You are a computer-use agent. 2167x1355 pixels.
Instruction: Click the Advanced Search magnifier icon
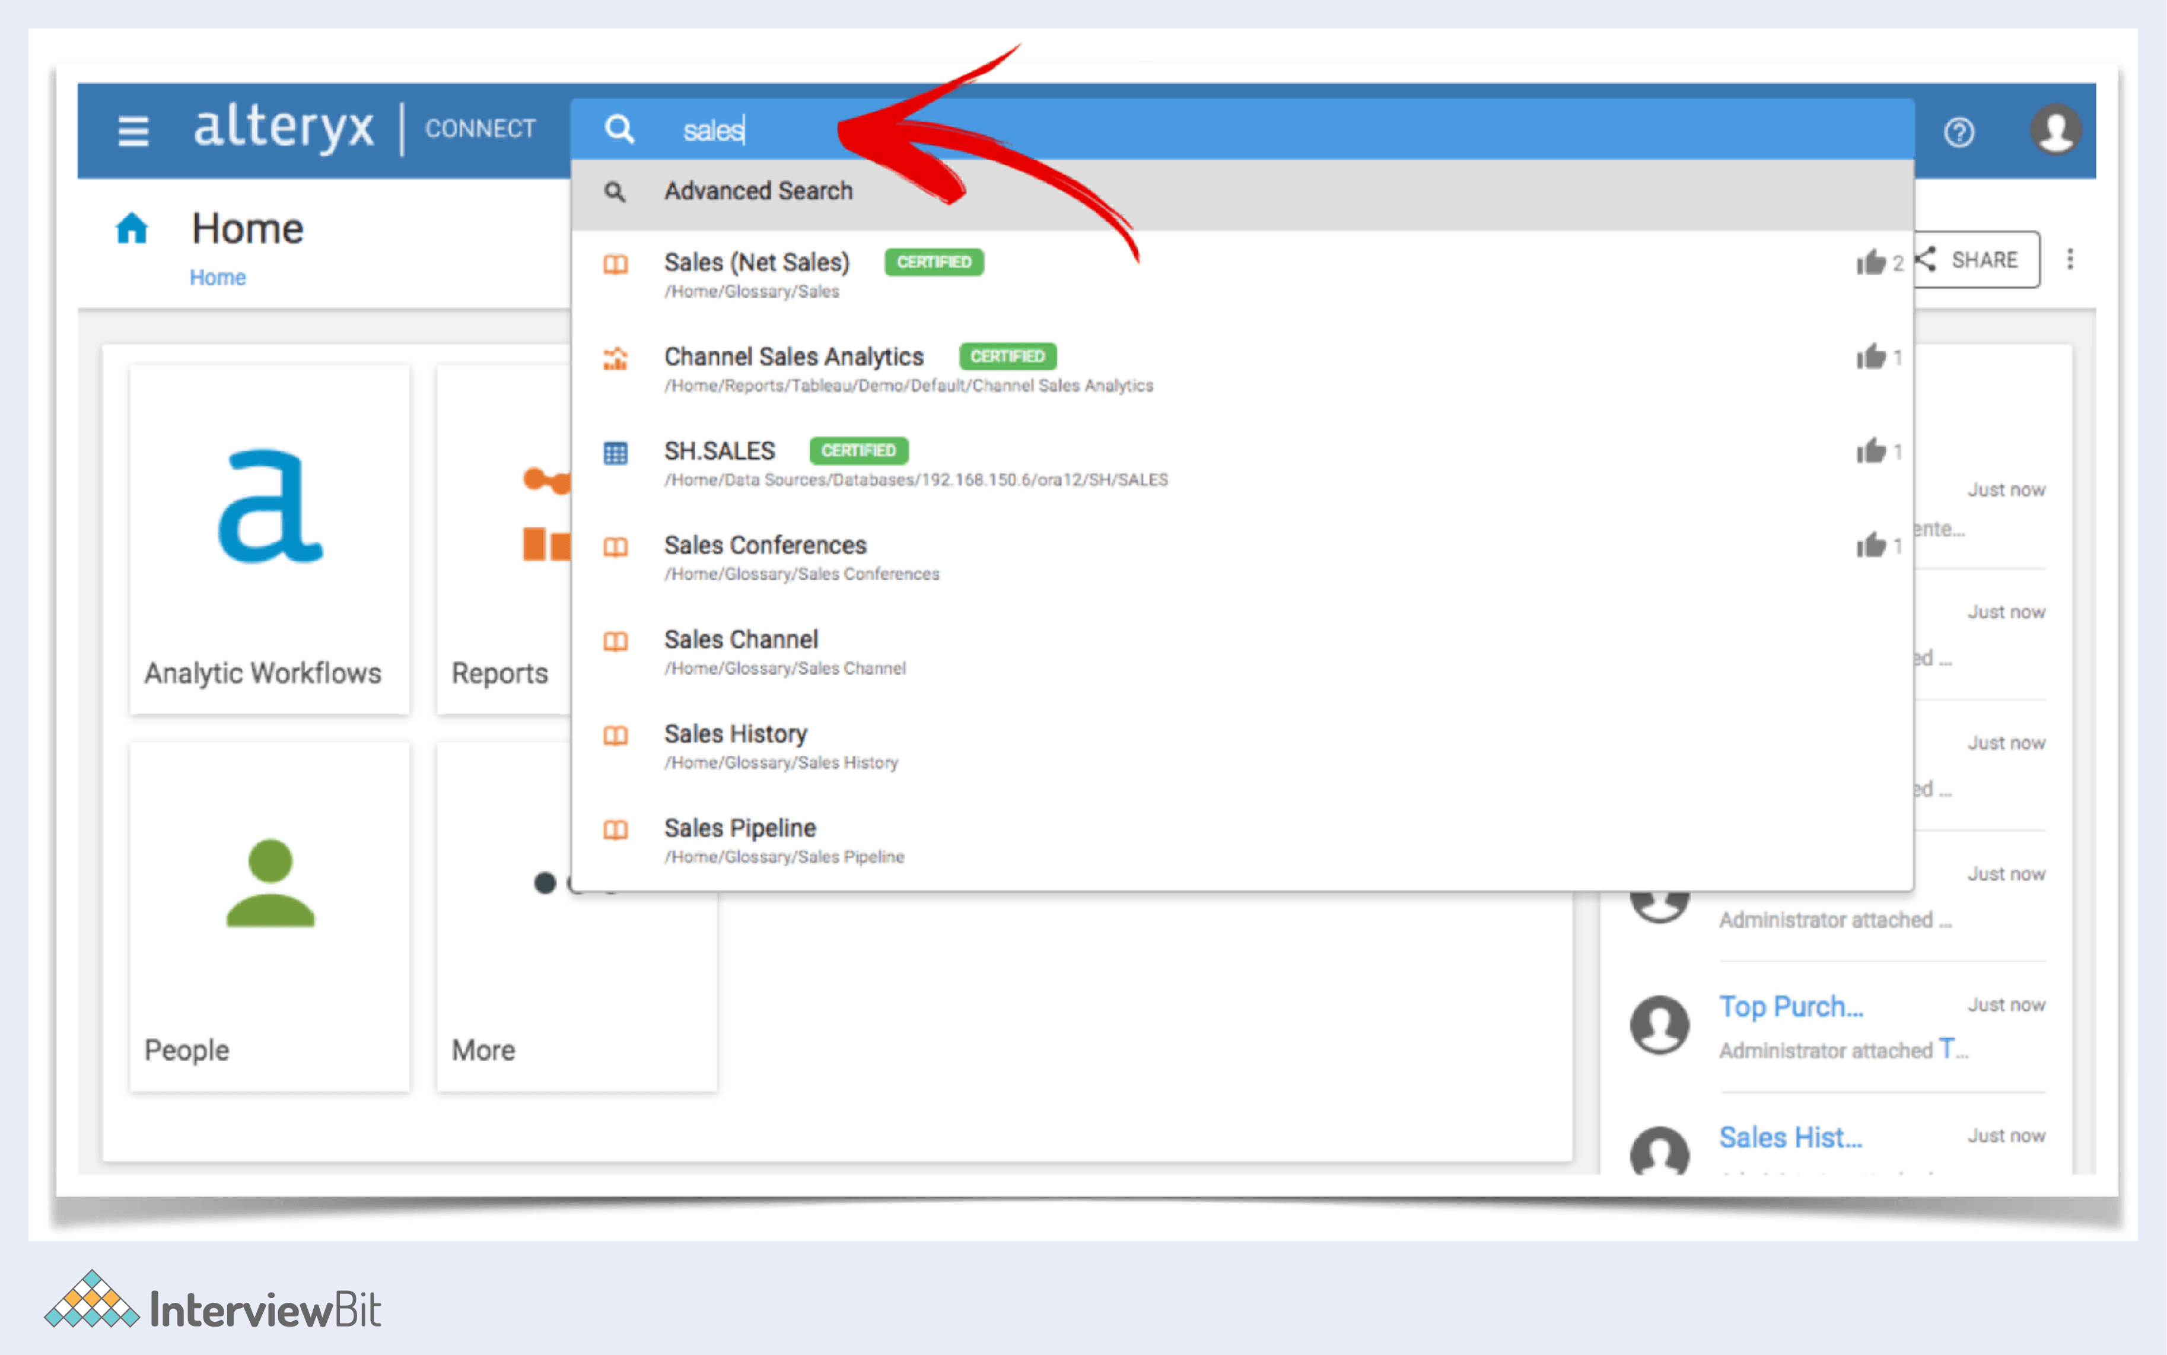615,191
